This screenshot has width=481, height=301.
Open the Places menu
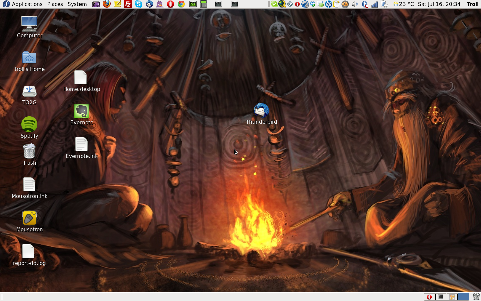click(55, 4)
